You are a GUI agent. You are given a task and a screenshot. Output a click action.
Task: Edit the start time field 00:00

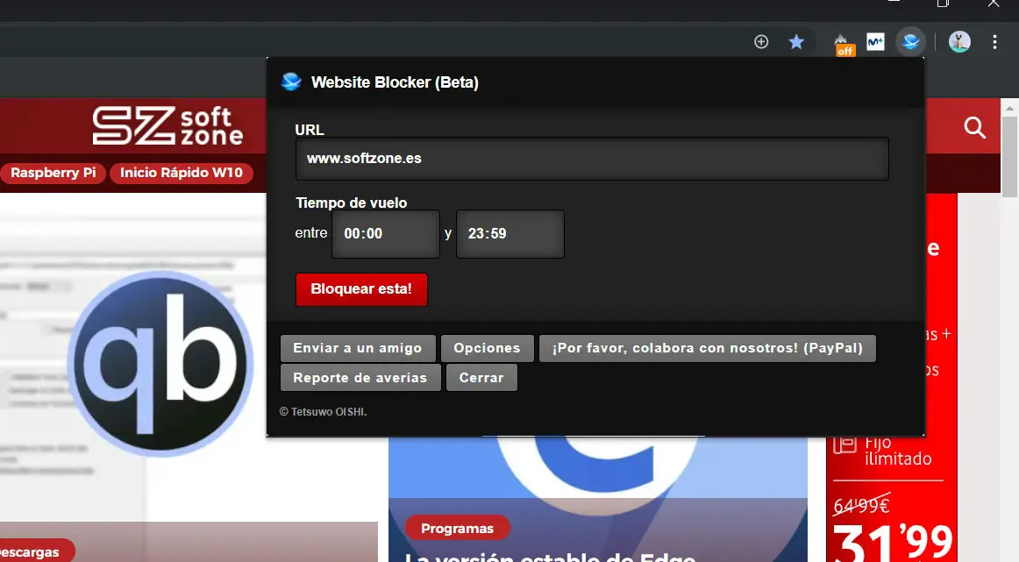pos(385,234)
